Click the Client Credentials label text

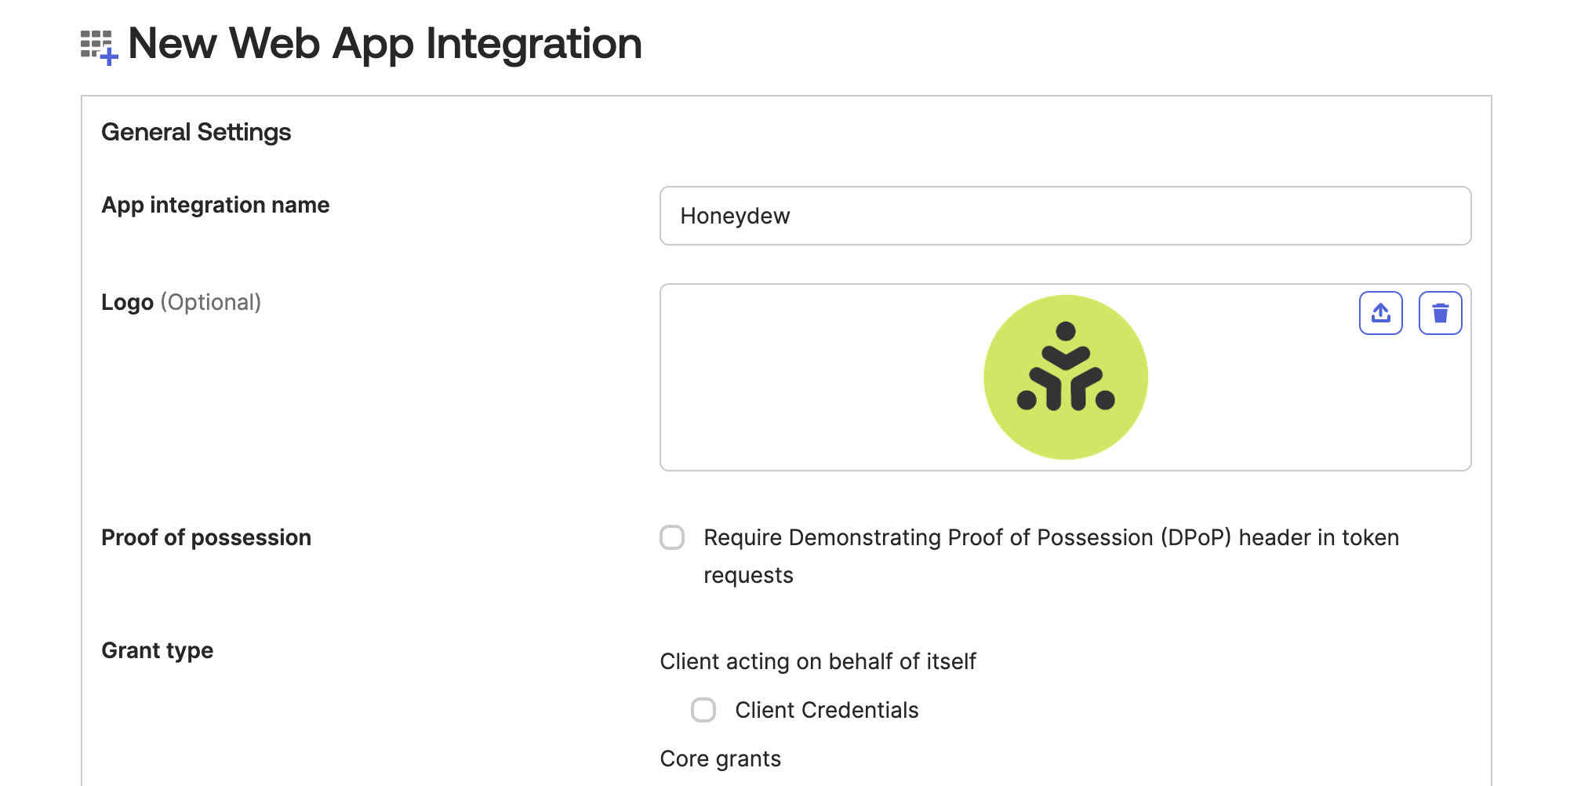click(827, 710)
